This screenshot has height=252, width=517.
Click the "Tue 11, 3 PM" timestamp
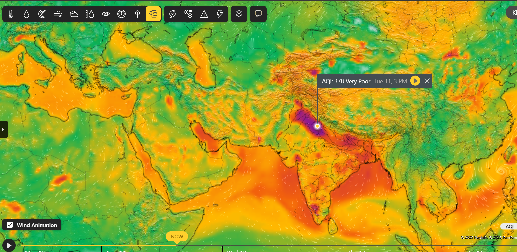click(x=390, y=81)
